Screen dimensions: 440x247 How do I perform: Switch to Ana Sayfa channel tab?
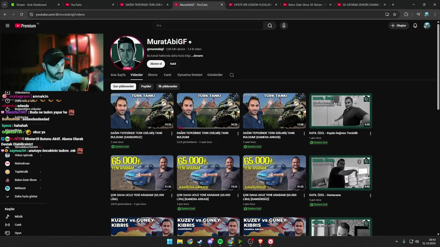118,75
